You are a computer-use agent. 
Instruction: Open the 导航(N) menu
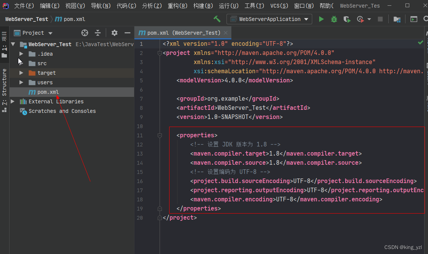pyautogui.click(x=101, y=6)
